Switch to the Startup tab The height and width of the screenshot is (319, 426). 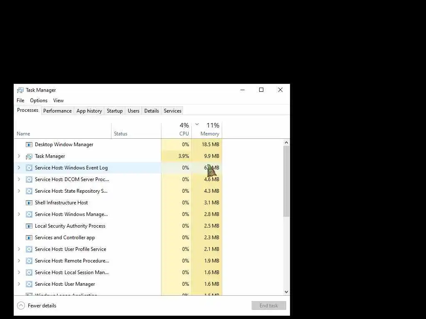[x=115, y=110]
